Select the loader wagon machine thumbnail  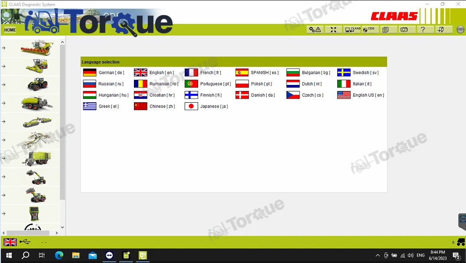(37, 159)
